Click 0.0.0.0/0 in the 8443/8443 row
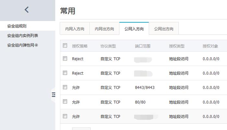227x130 pixels. 211,88
